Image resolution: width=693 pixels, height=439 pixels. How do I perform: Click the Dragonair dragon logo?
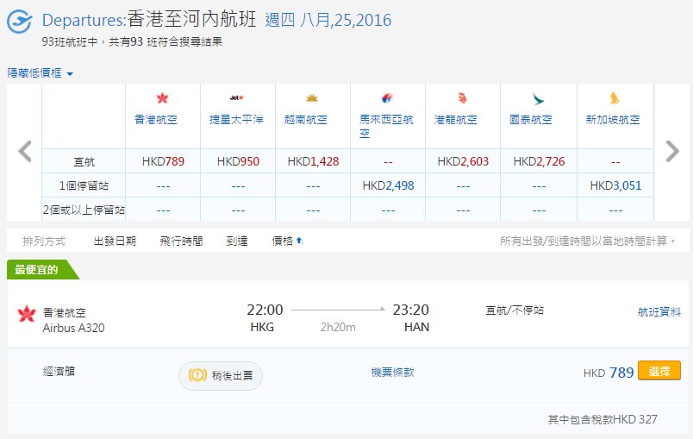[462, 97]
